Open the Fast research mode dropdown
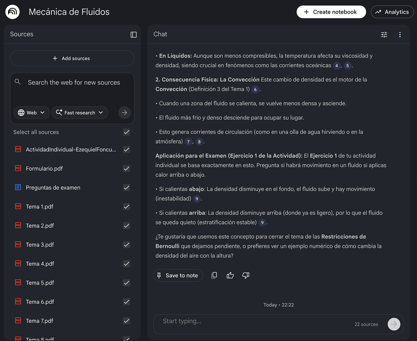The image size is (417, 341). [80, 113]
